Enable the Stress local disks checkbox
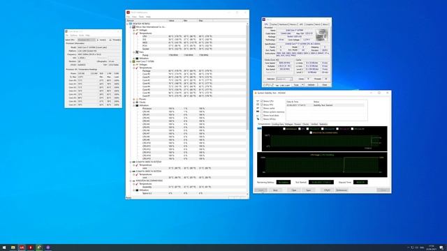The width and height of the screenshot is (447, 251). coord(262,116)
